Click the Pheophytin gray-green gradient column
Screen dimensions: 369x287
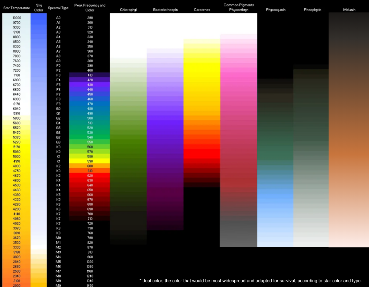coord(311,156)
